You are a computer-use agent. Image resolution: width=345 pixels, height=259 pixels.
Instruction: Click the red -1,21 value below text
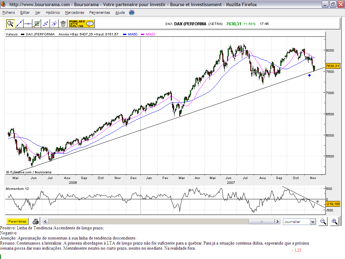pos(296,250)
